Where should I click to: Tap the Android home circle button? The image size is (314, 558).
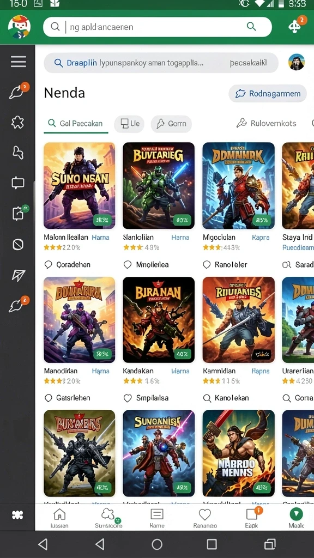(157, 544)
